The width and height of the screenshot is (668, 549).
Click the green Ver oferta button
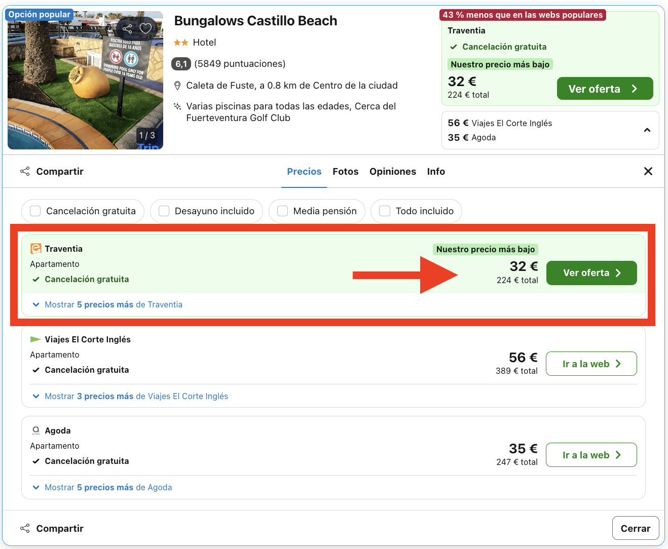click(591, 273)
